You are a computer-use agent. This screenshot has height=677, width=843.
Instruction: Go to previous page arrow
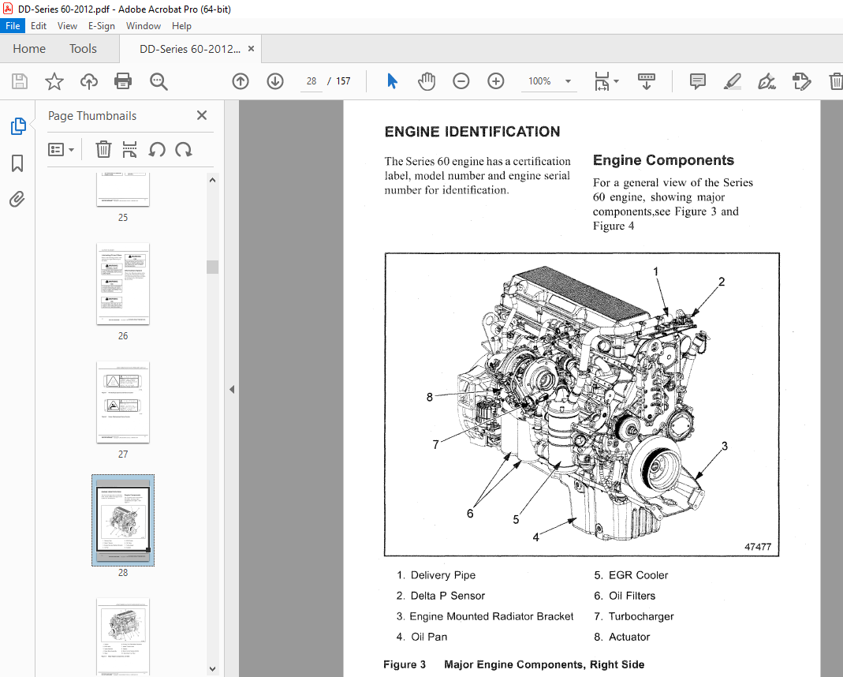click(241, 81)
